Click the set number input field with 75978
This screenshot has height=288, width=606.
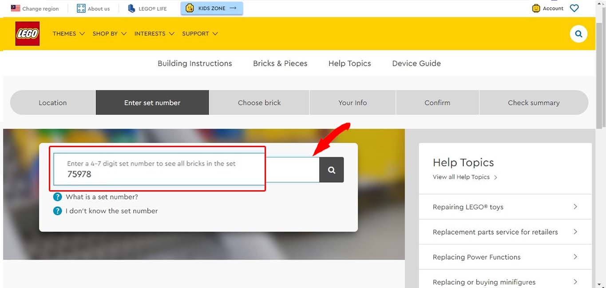186,169
